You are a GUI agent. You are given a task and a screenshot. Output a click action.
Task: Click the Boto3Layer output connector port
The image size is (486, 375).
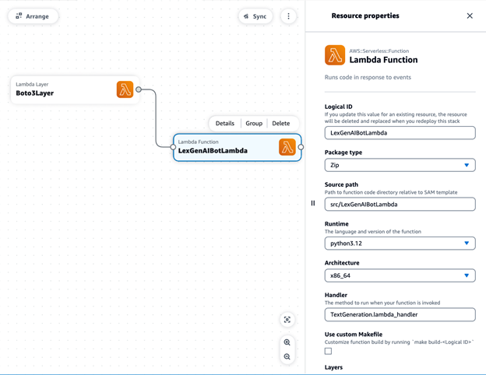point(139,89)
